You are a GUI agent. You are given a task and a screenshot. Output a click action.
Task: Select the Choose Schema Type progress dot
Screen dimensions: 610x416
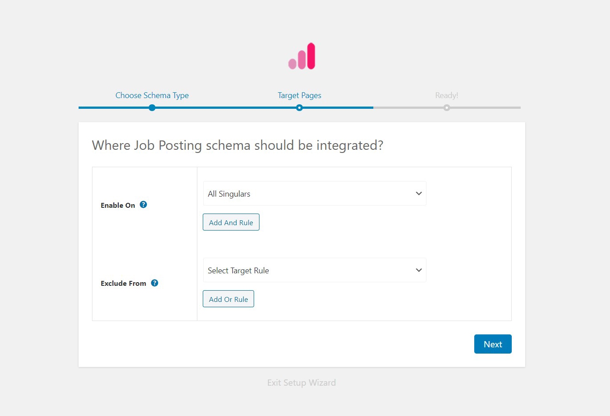(152, 107)
